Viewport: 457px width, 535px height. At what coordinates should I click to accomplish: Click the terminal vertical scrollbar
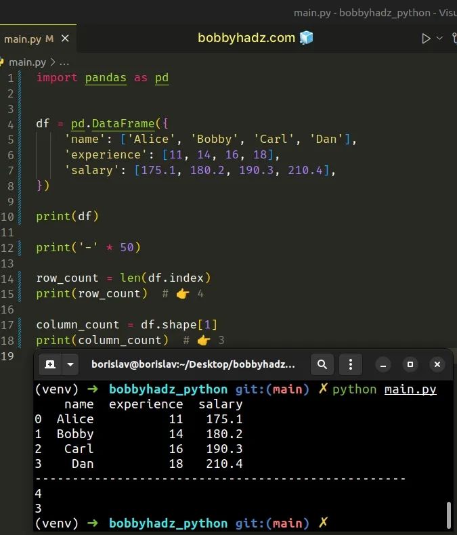(449, 515)
